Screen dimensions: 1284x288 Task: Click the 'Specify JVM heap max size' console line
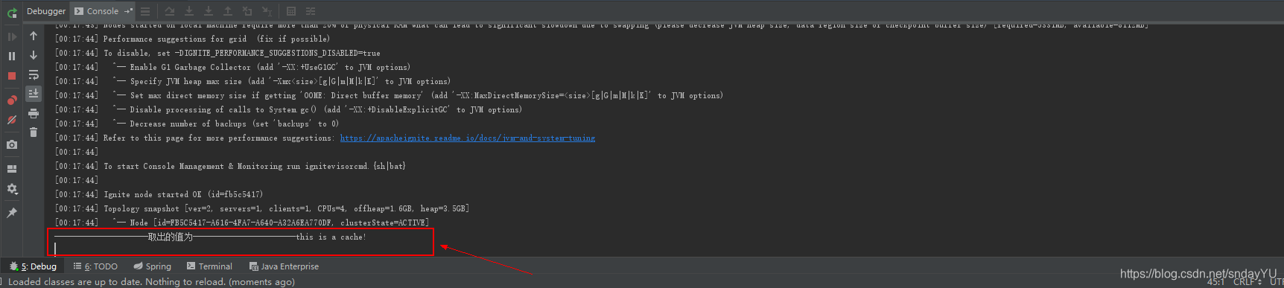click(252, 81)
